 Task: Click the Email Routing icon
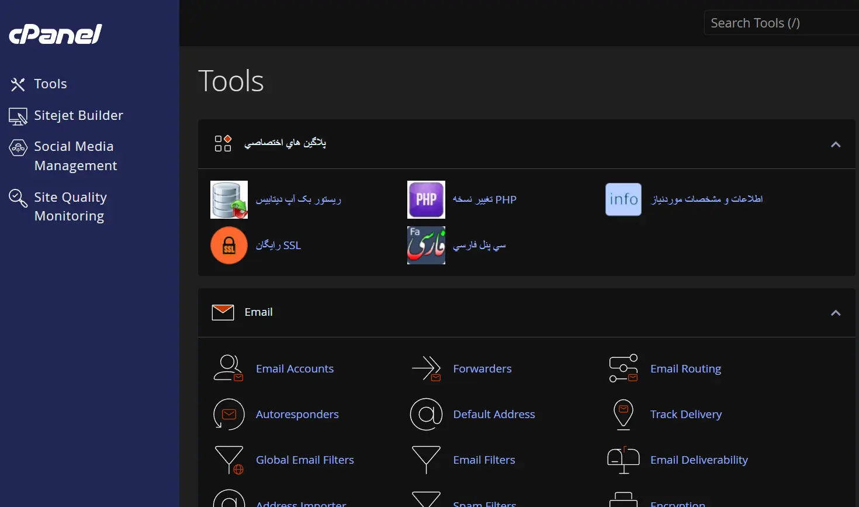[x=624, y=368]
